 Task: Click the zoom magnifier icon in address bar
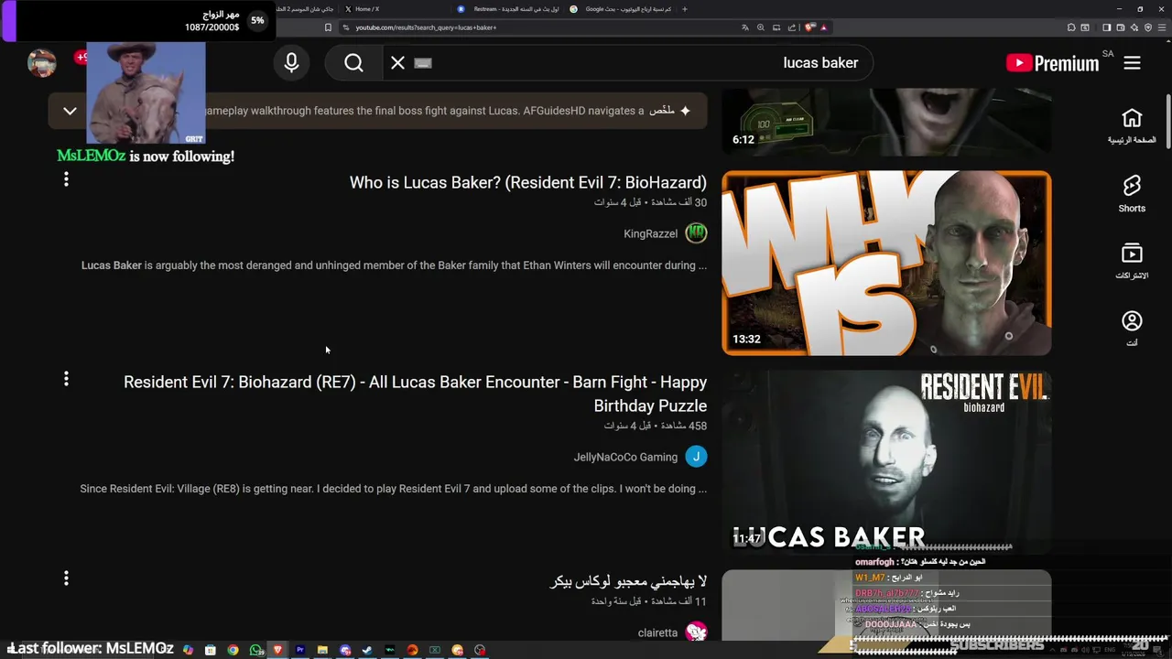click(761, 27)
